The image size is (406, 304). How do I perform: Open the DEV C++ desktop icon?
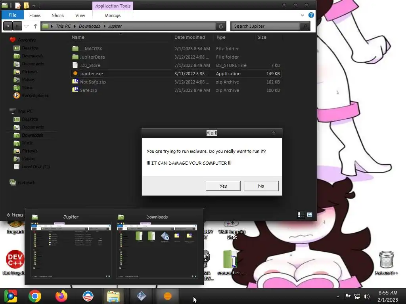tap(15, 262)
